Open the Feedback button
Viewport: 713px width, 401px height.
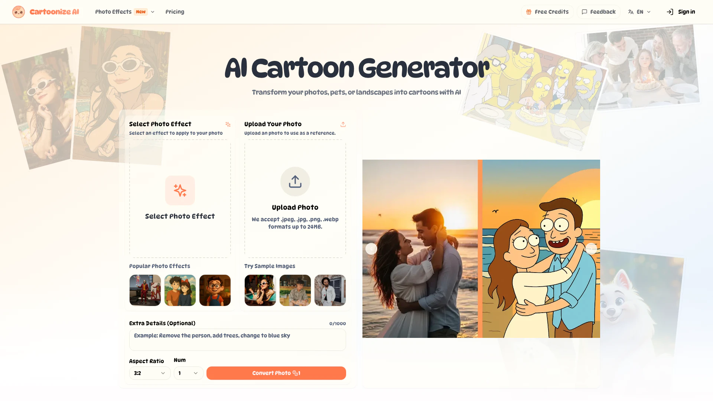[599, 12]
